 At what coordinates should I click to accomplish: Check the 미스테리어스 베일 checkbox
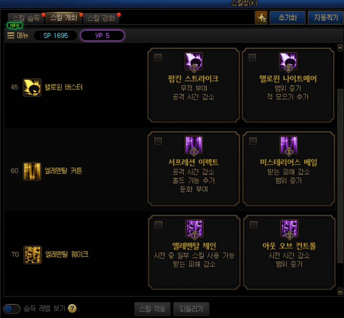coord(253,141)
